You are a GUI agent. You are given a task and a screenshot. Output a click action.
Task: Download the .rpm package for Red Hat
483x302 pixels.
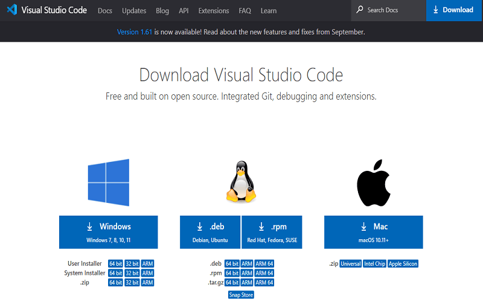pyautogui.click(x=272, y=232)
